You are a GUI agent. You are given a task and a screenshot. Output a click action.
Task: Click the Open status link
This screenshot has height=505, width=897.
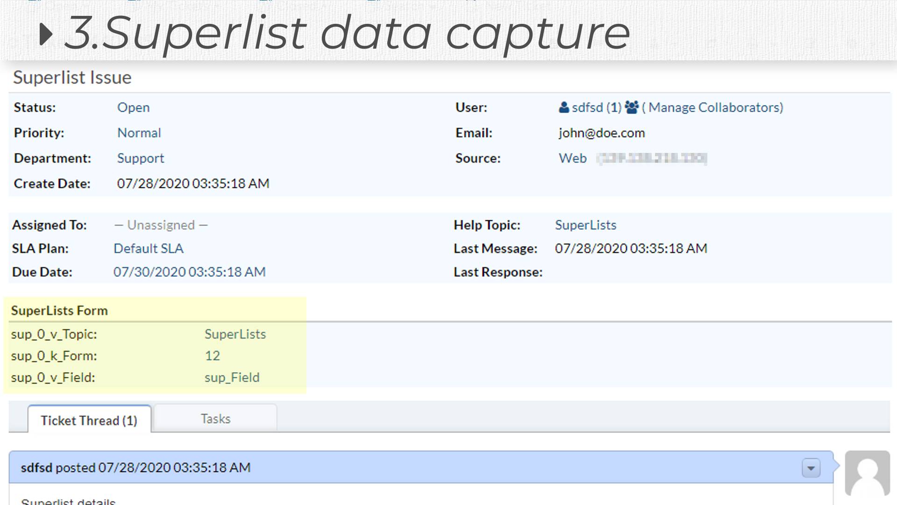point(134,107)
